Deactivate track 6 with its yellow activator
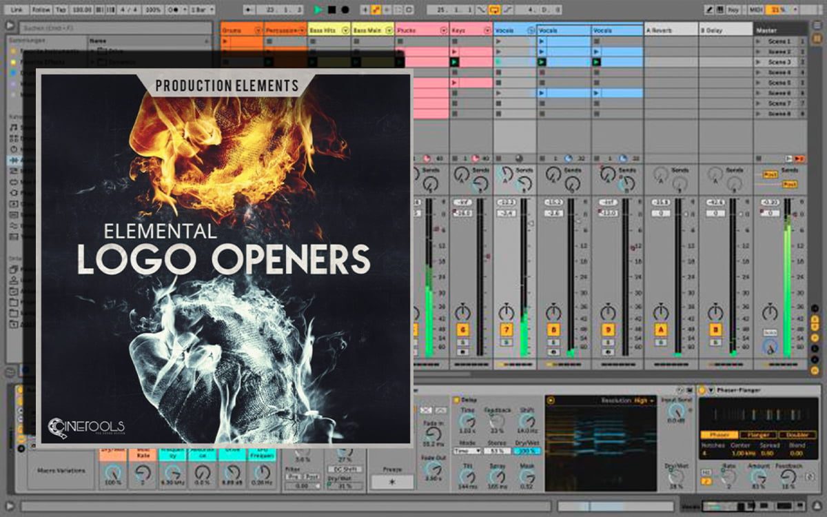The width and height of the screenshot is (827, 517). pyautogui.click(x=462, y=330)
